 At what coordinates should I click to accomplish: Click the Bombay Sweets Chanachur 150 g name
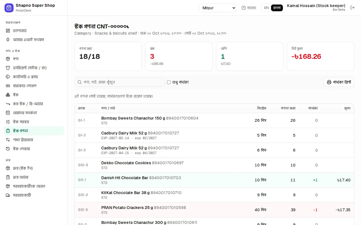pyautogui.click(x=133, y=118)
